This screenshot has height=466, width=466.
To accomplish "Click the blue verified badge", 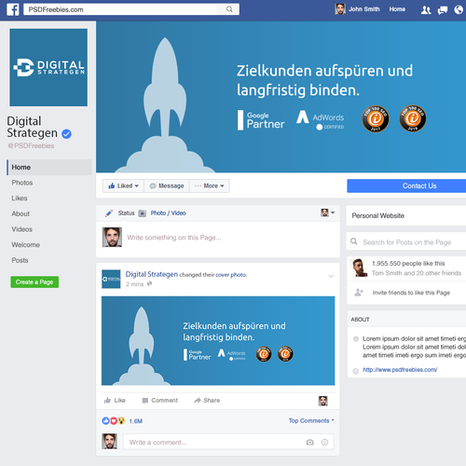I will coord(66,134).
